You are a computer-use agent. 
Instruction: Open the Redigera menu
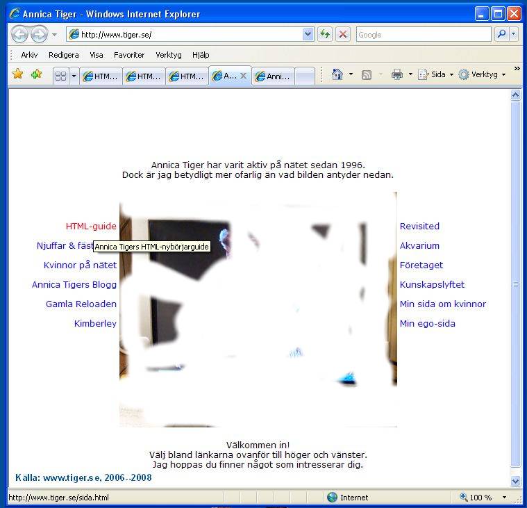pos(63,55)
